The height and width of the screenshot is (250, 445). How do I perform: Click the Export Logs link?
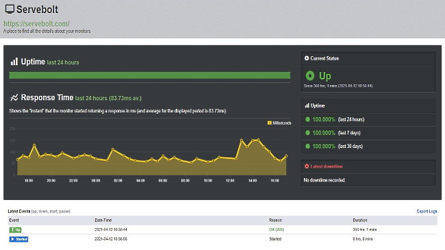pos(427,212)
